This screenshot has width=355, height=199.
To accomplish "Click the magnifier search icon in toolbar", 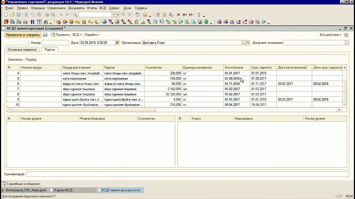I will click(75, 15).
